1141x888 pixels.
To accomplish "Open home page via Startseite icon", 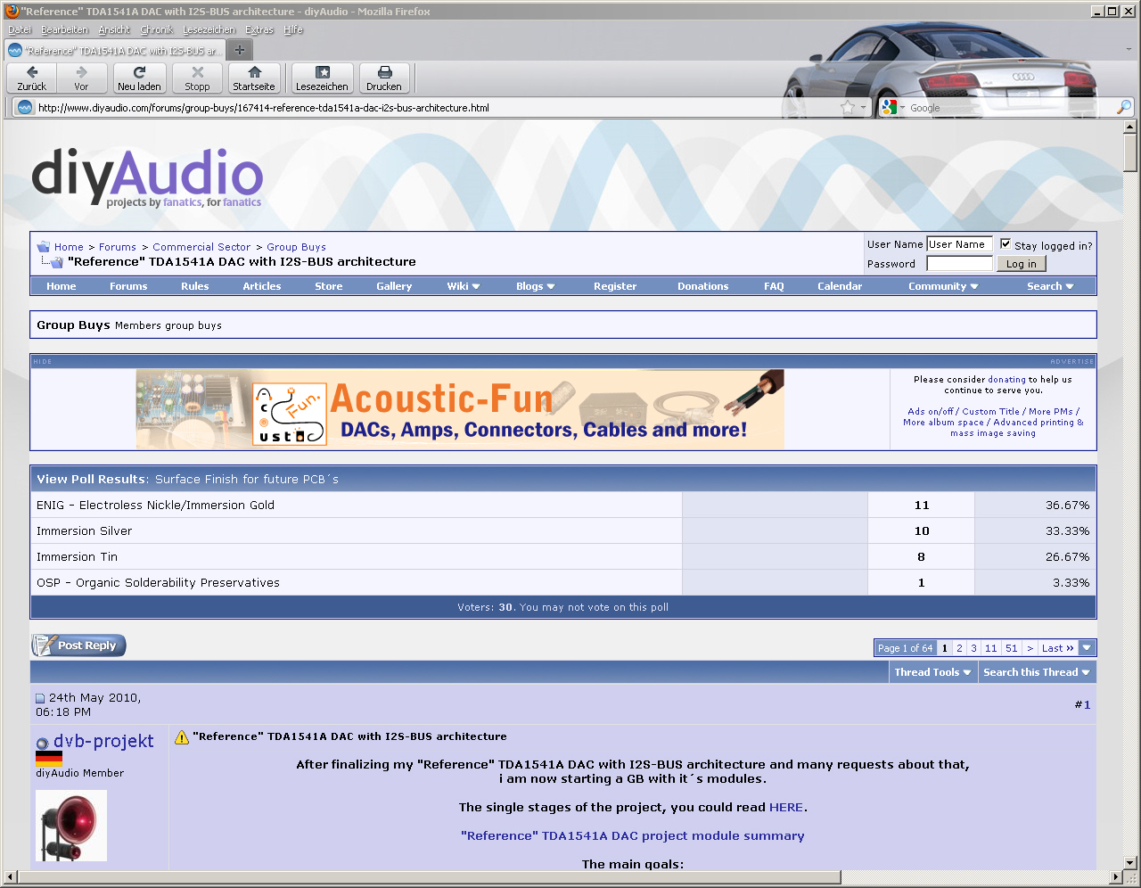I will point(254,78).
